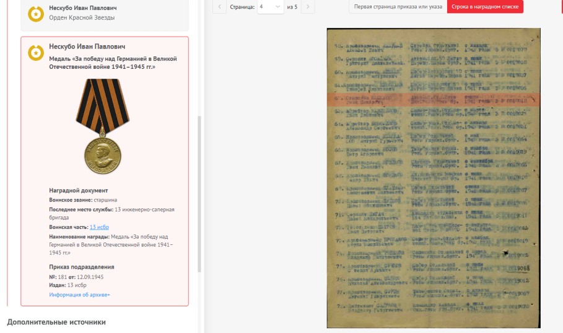Click the highlighted red row in scanned document
Image resolution: width=563 pixels, height=333 pixels.
coord(433,99)
